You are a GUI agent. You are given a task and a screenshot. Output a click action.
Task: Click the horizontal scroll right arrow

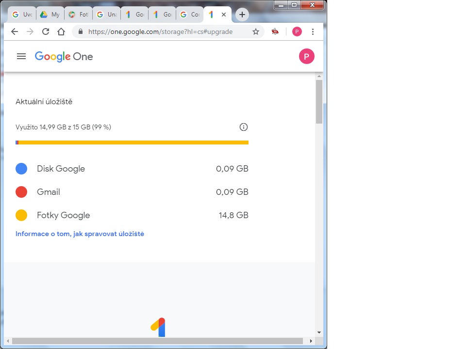pos(311,341)
